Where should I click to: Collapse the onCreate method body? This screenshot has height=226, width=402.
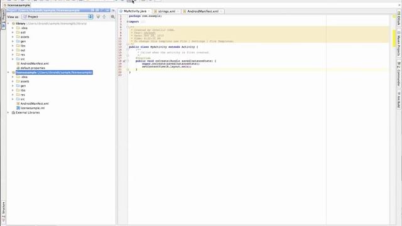point(128,61)
